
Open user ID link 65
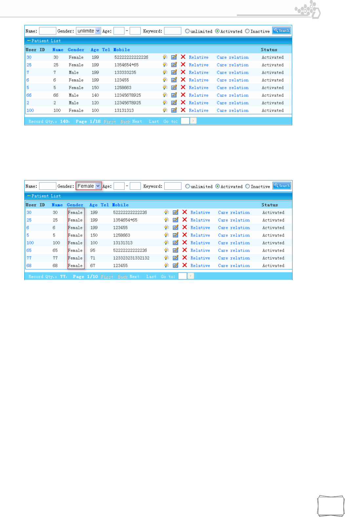pos(29,250)
